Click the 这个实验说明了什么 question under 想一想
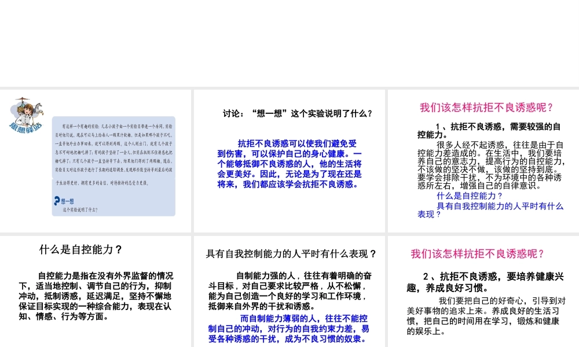Screen dimensions: 579x347 tap(80, 210)
